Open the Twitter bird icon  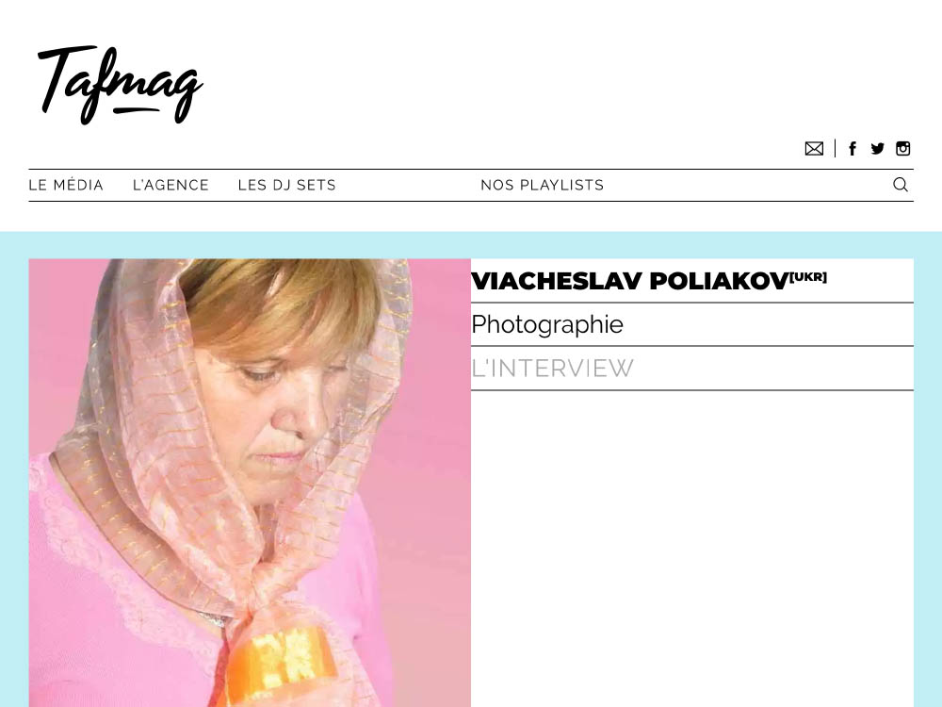(877, 149)
